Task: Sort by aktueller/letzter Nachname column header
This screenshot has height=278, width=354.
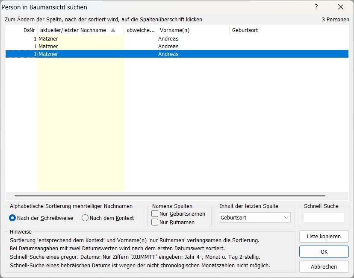Action: point(81,30)
